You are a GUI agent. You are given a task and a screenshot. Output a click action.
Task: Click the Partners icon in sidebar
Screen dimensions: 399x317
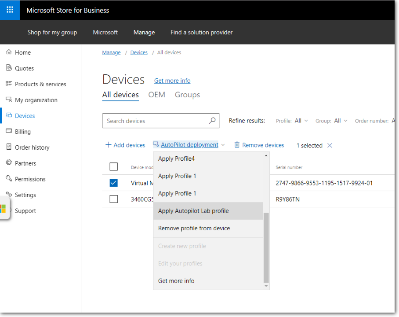pyautogui.click(x=9, y=163)
